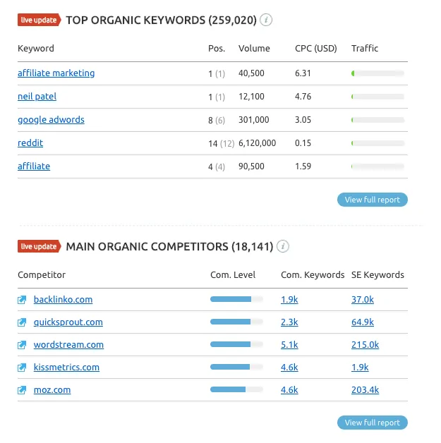Screen dimensions: 441x443
Task: Open external link icon for kissmetrics.com
Action: coord(22,368)
